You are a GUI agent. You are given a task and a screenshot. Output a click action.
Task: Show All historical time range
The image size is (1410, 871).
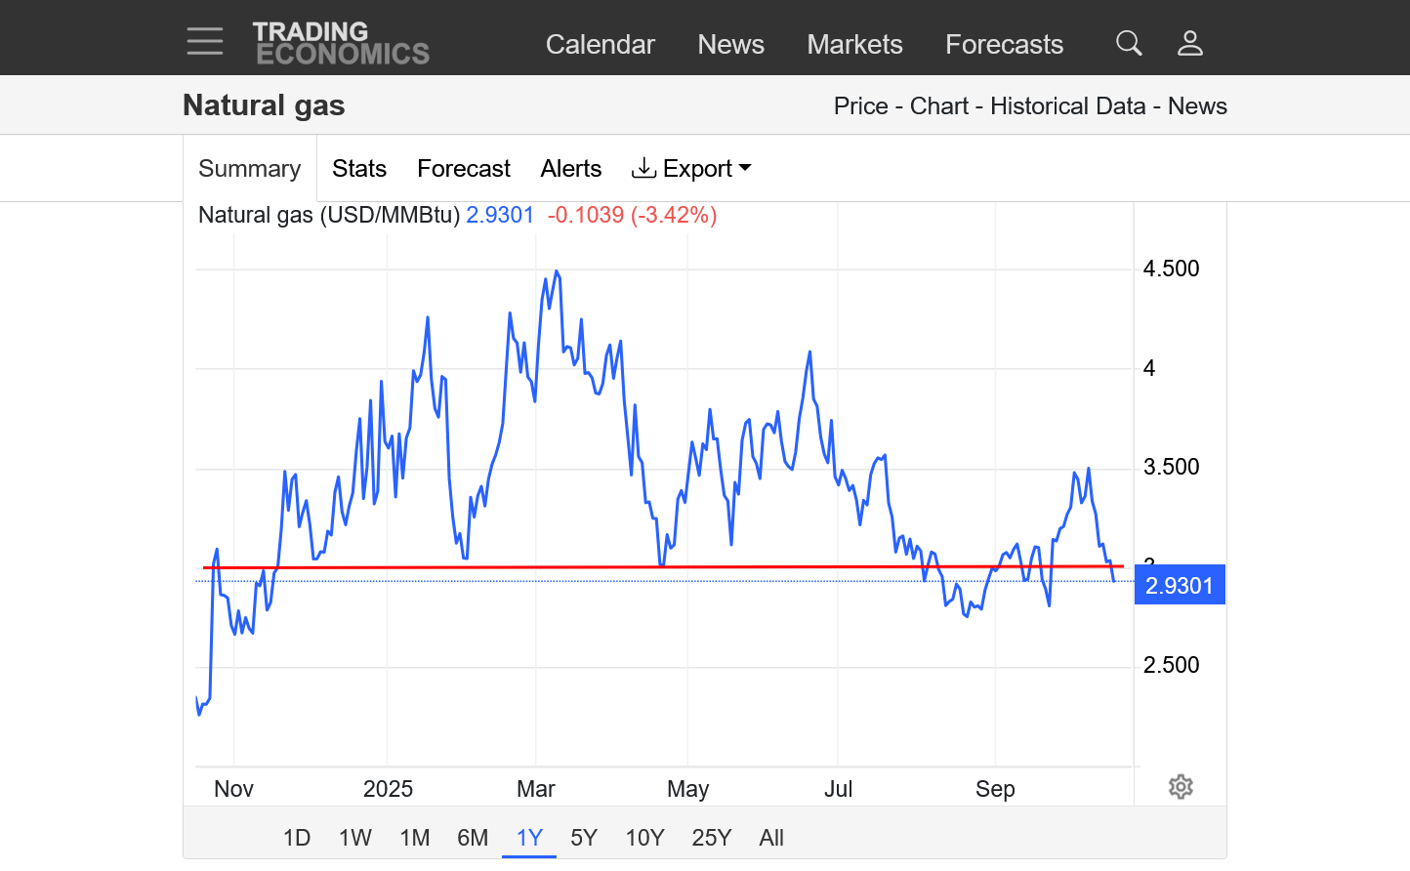771,838
